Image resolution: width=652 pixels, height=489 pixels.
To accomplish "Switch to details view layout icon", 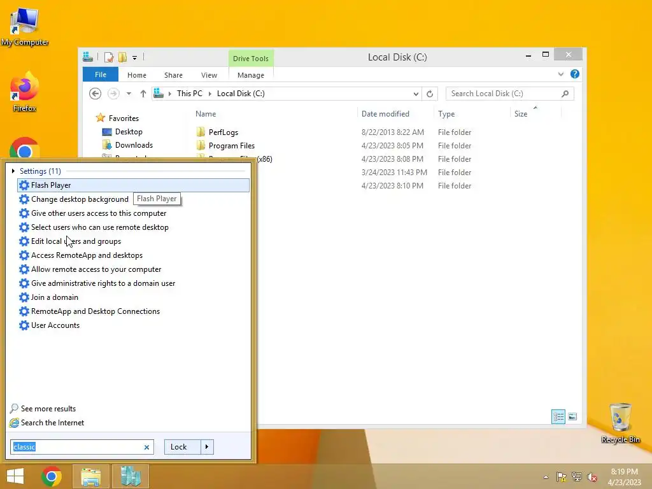I will [558, 416].
